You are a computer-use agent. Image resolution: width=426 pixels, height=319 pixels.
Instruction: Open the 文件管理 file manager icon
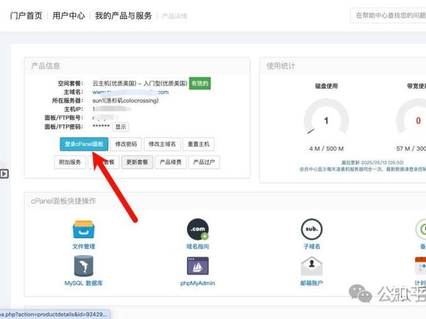coord(84,230)
